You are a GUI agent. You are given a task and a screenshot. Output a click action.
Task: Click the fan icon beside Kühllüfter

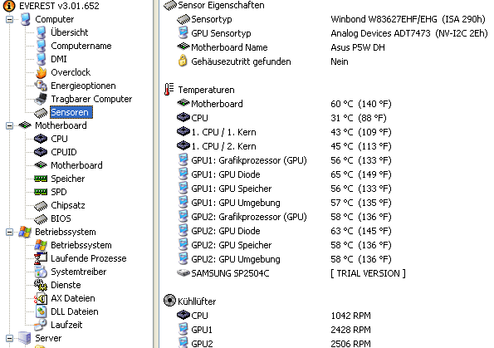tap(170, 301)
